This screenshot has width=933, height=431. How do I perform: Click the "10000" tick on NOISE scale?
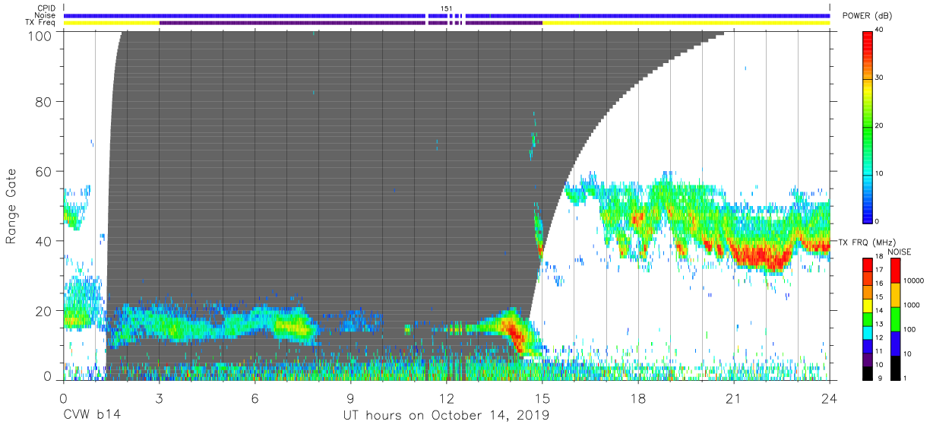[x=914, y=280]
